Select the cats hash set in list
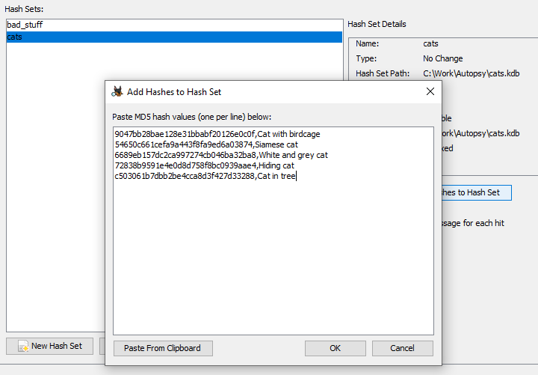Viewport: 538px width, 375px height. pos(15,37)
